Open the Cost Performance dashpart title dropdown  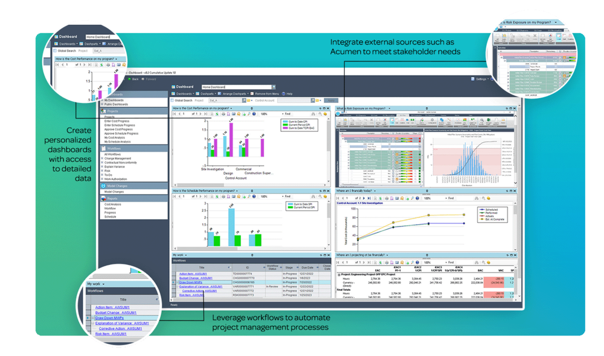click(231, 108)
